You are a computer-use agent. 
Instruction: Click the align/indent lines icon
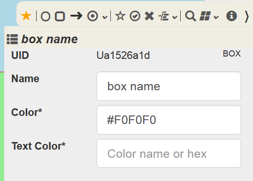coord(164,16)
